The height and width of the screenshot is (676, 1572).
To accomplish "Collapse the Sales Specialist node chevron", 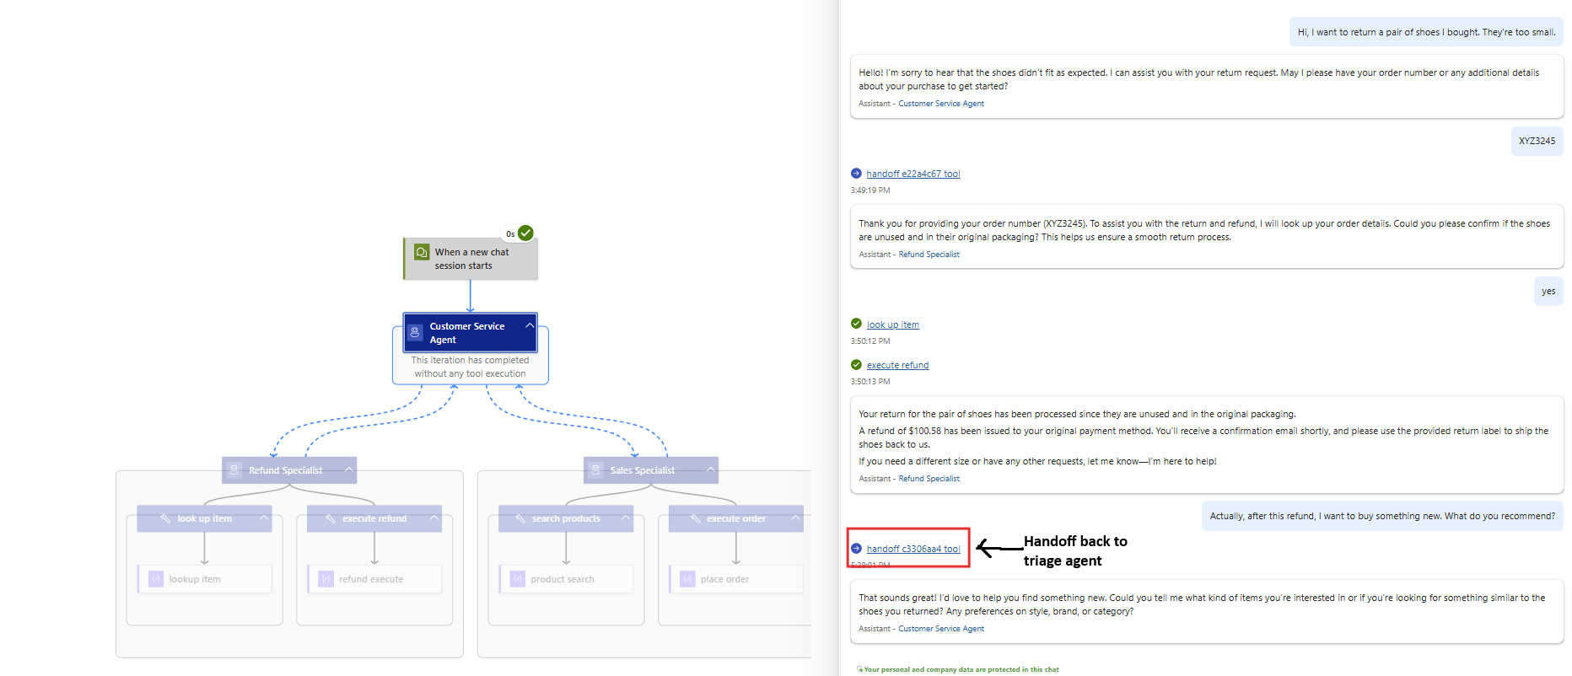I will (x=710, y=469).
